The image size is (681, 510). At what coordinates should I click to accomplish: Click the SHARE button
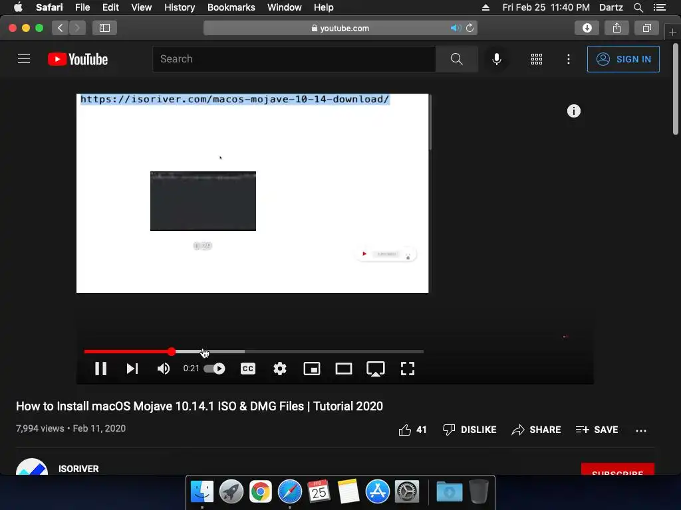tap(536, 430)
